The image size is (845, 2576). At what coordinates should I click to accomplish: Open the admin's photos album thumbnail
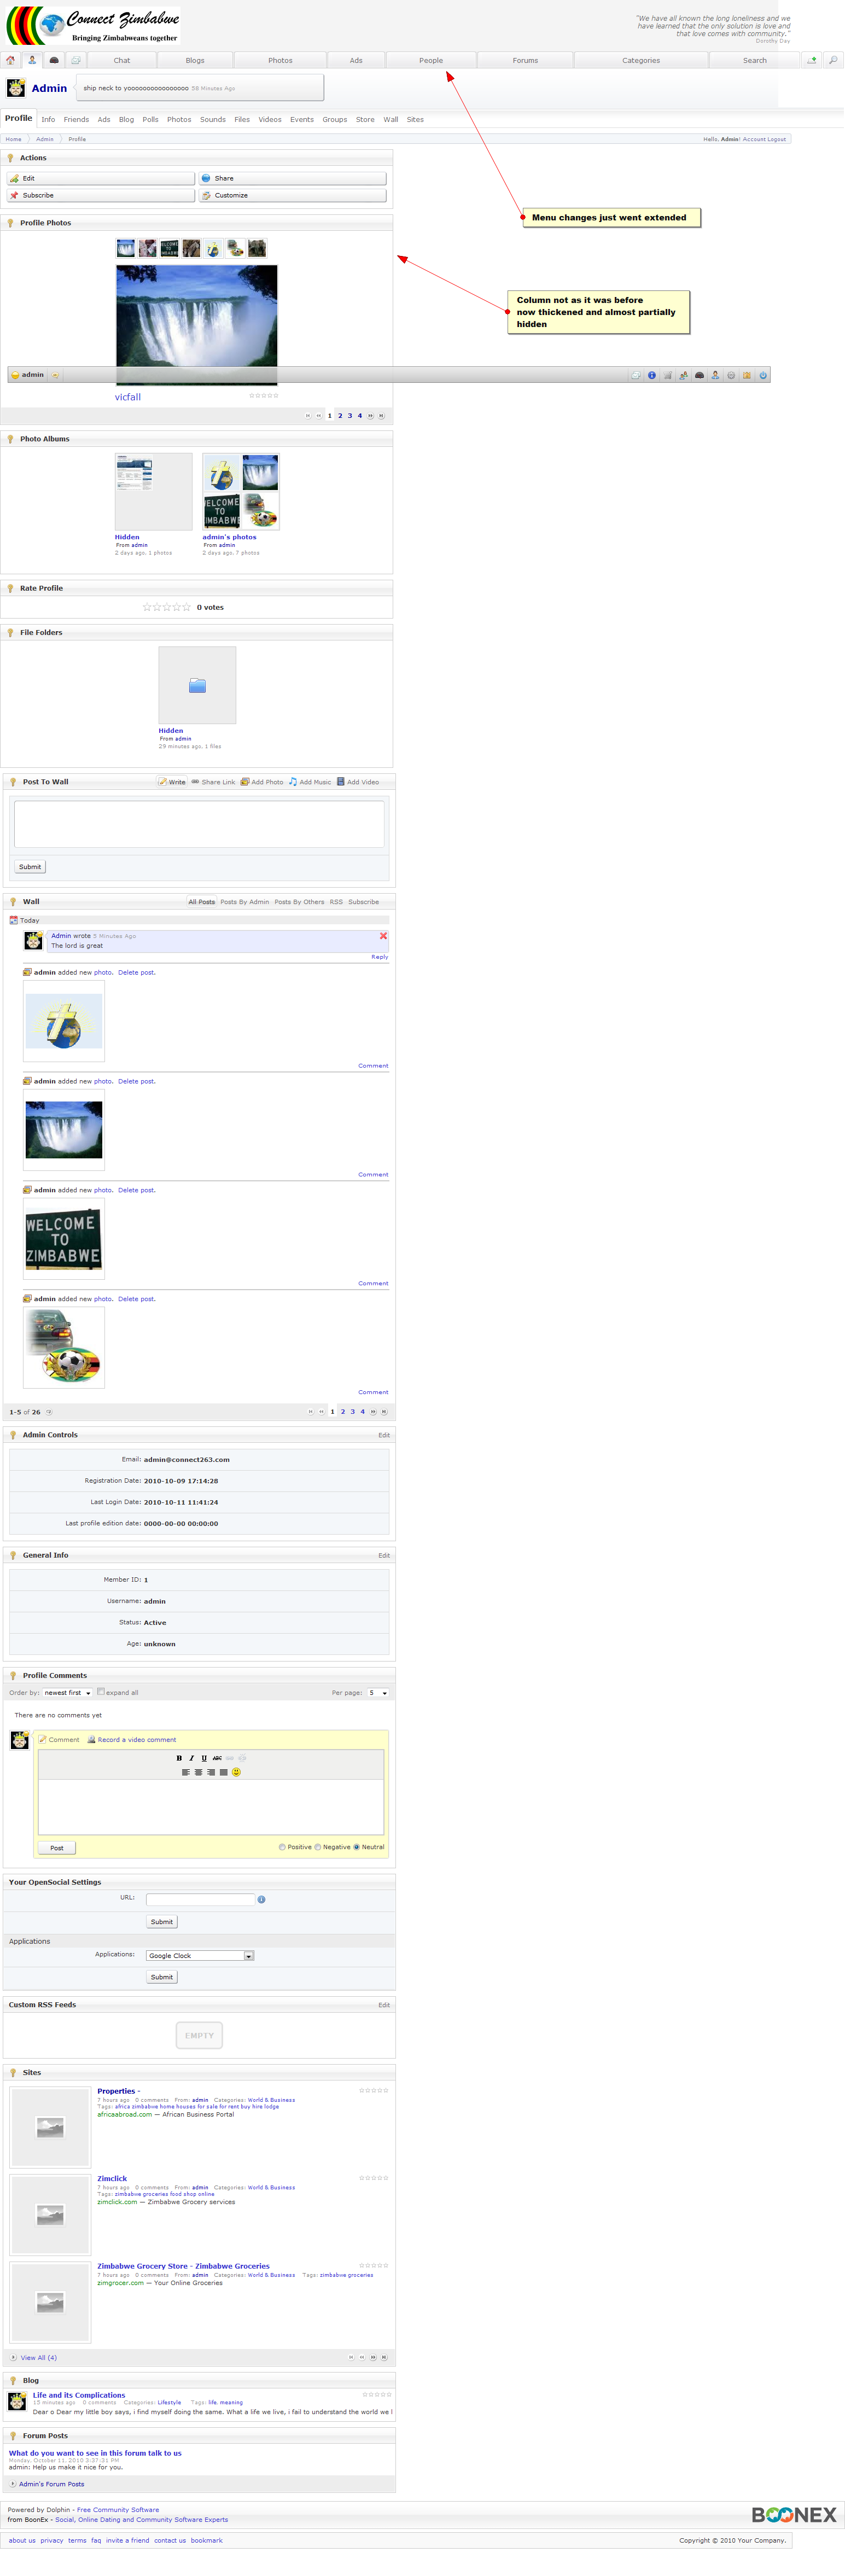[241, 491]
